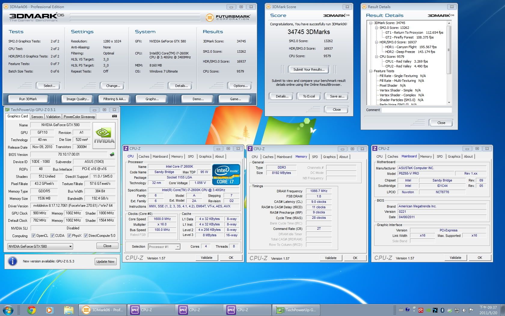The width and height of the screenshot is (505, 316).
Task: Click the Graphs... button in 3DMark06
Action: [x=152, y=99]
